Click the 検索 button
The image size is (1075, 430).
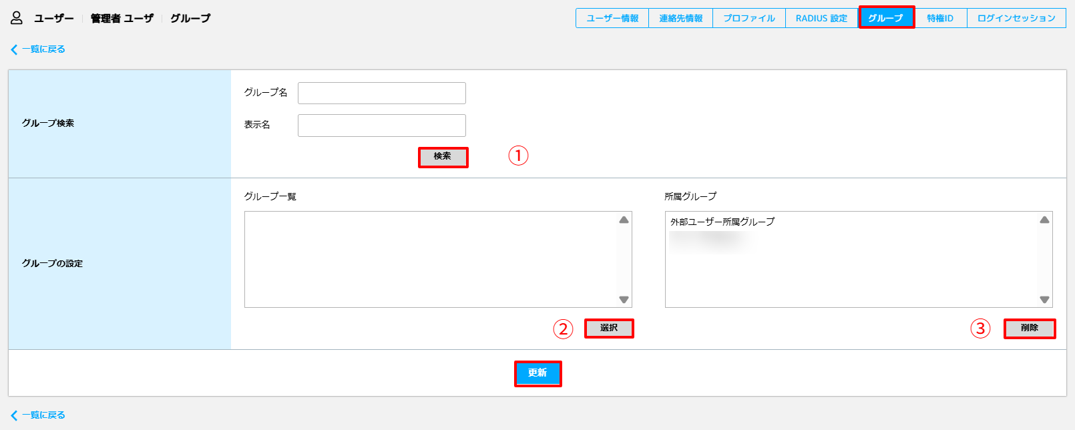coord(443,157)
